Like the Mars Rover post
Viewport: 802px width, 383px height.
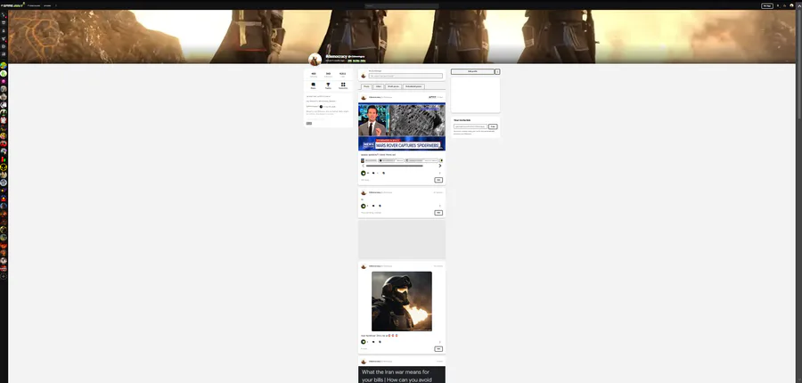[364, 173]
